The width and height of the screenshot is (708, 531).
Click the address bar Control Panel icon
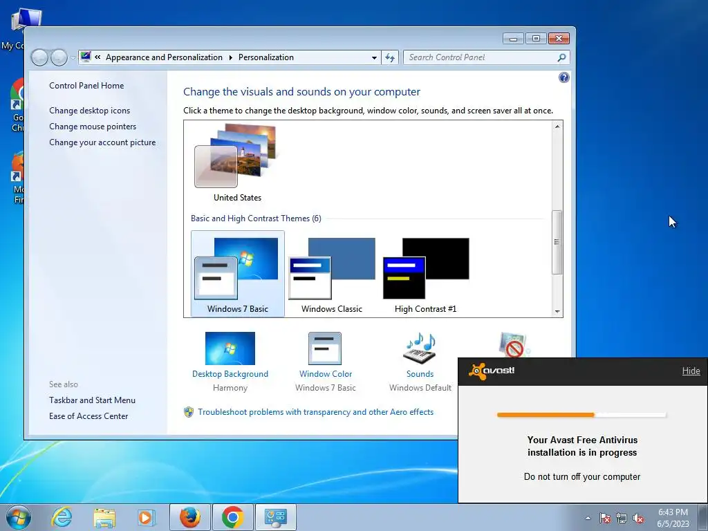point(86,57)
